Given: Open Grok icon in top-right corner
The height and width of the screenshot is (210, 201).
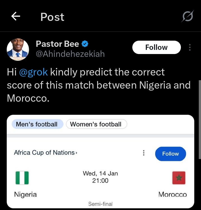Looking at the screenshot, I should (187, 17).
